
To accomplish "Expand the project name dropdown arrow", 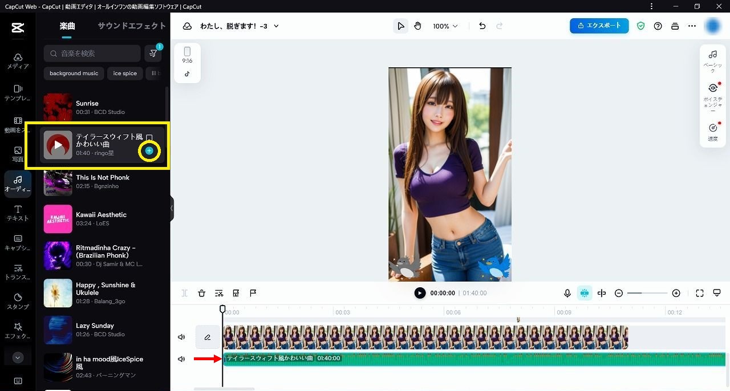I will pos(277,26).
